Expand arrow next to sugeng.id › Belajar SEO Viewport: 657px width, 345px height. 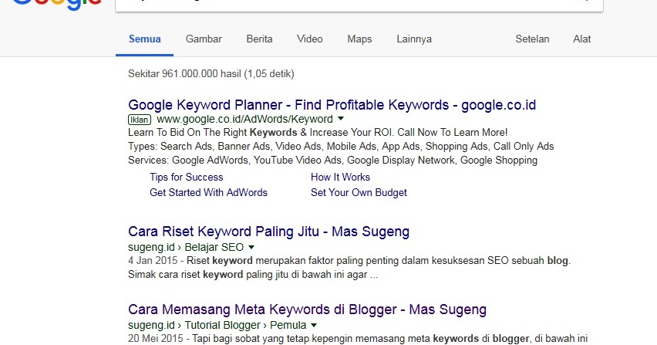251,248
